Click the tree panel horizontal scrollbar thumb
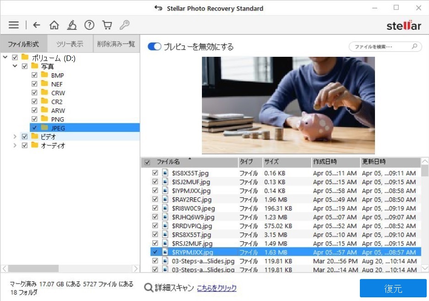The height and width of the screenshot is (301, 429). [33, 268]
